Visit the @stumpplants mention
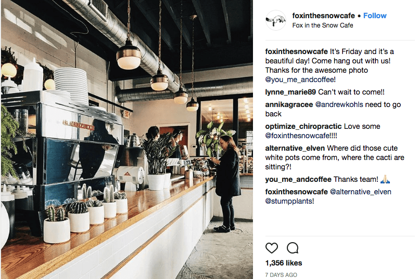 pyautogui.click(x=289, y=201)
